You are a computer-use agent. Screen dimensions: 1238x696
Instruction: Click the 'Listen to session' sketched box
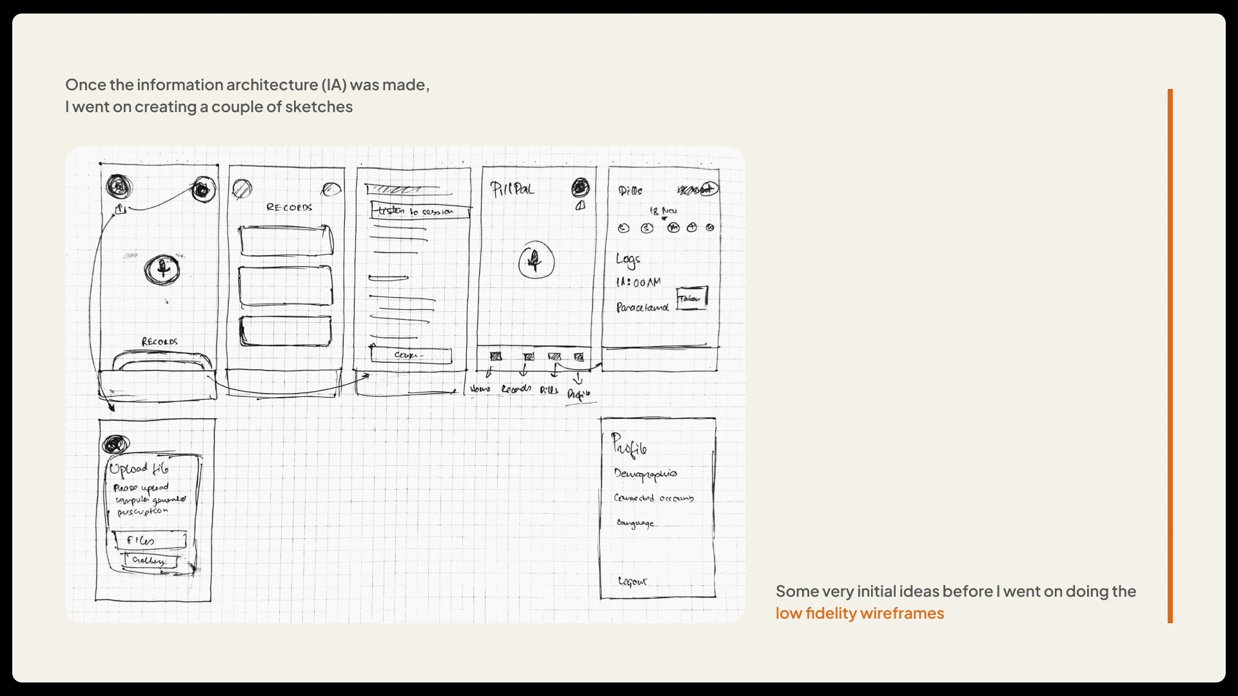[x=420, y=211]
